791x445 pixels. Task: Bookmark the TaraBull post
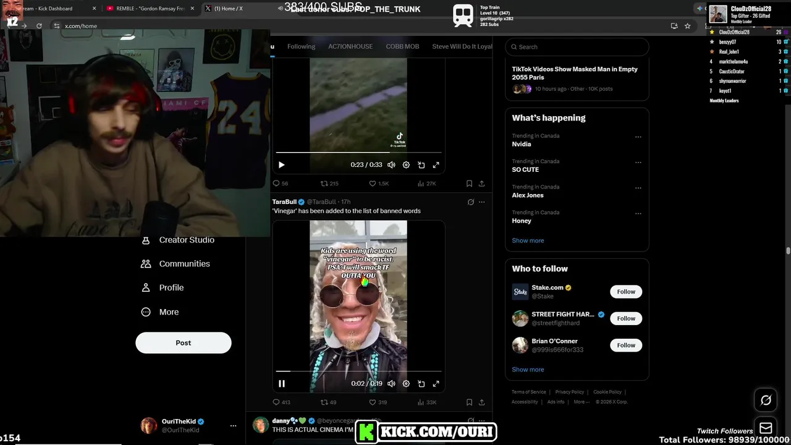click(x=469, y=402)
